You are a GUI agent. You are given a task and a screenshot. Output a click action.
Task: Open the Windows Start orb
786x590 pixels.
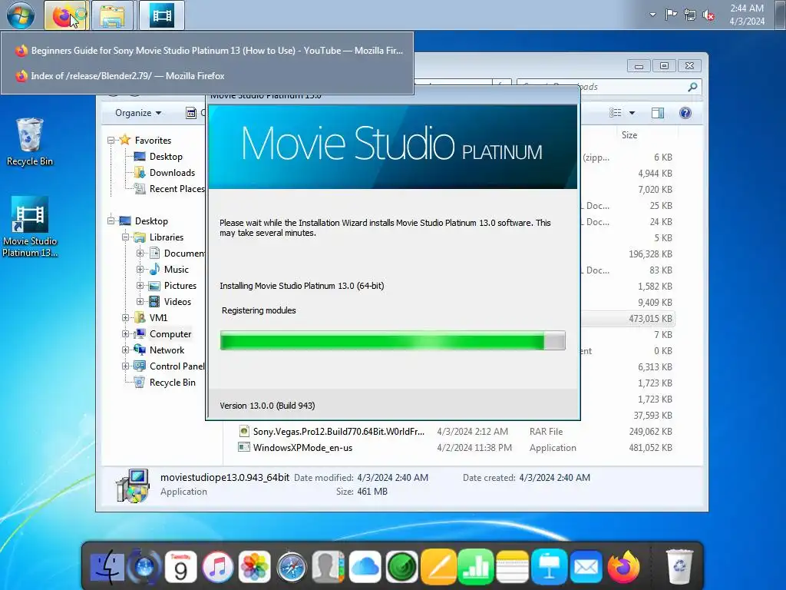pos(21,15)
